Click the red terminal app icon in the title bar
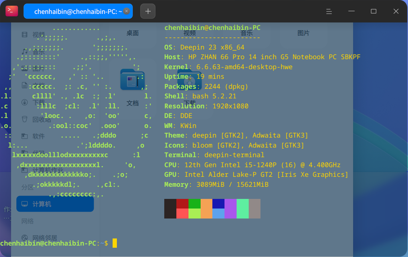This screenshot has width=408, height=257. click(12, 11)
